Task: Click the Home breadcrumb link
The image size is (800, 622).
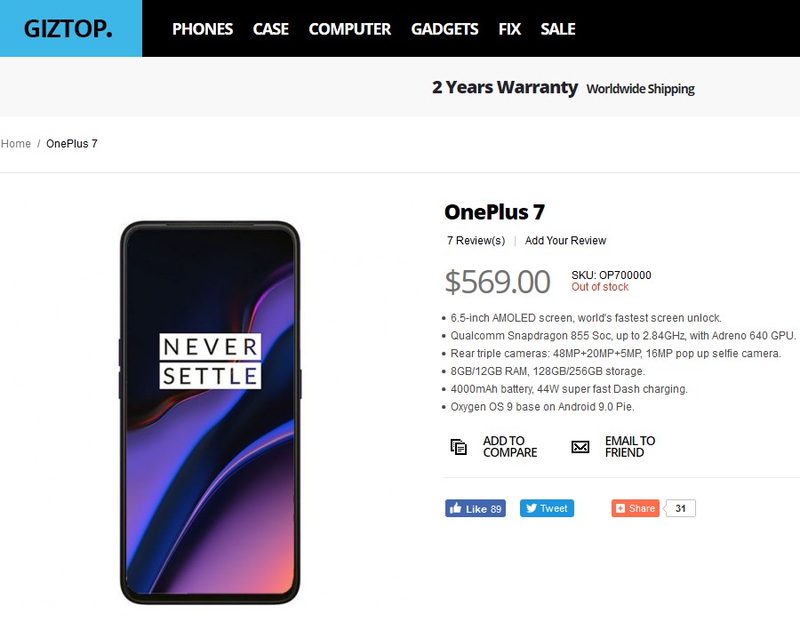Action: coord(16,144)
